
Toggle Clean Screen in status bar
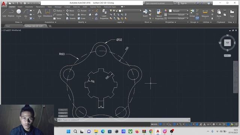(x=232, y=124)
